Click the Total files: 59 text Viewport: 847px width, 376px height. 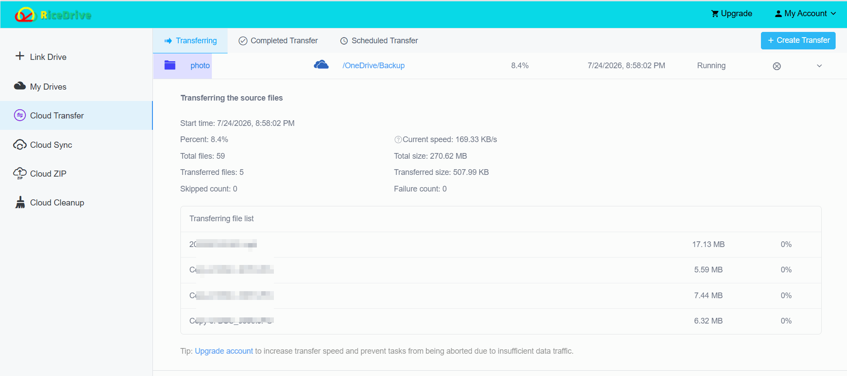(203, 156)
